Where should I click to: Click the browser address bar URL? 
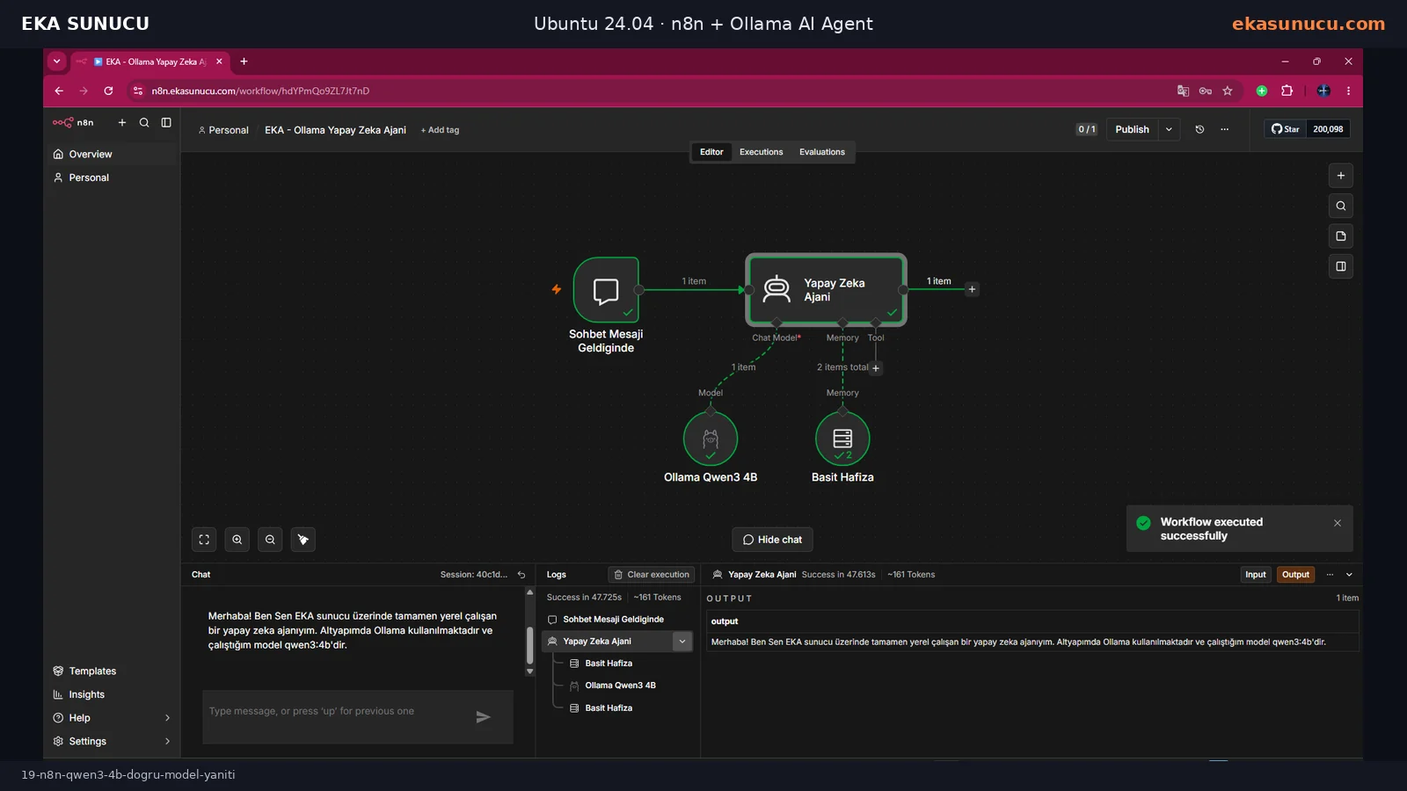pos(260,91)
